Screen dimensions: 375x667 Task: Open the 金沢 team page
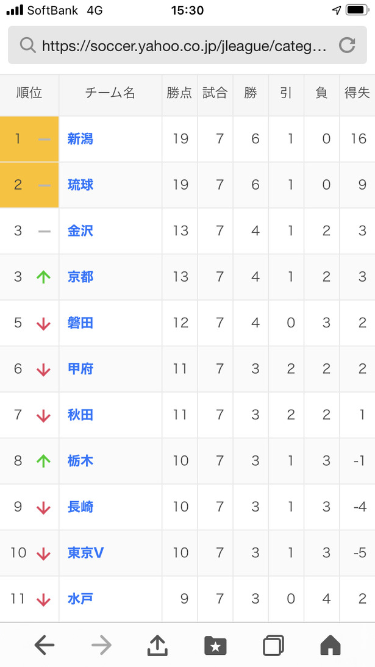pos(80,230)
